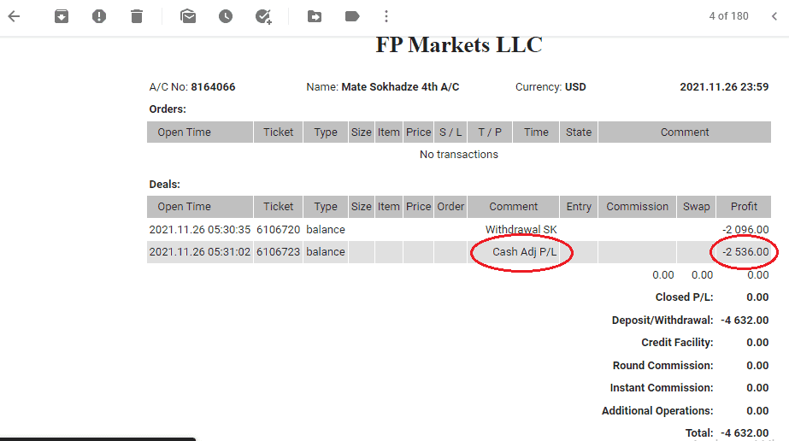Open the More options menu
This screenshot has width=789, height=441.
click(386, 16)
